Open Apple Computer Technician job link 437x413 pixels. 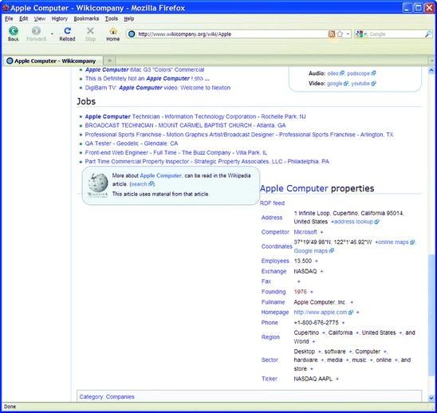point(195,116)
